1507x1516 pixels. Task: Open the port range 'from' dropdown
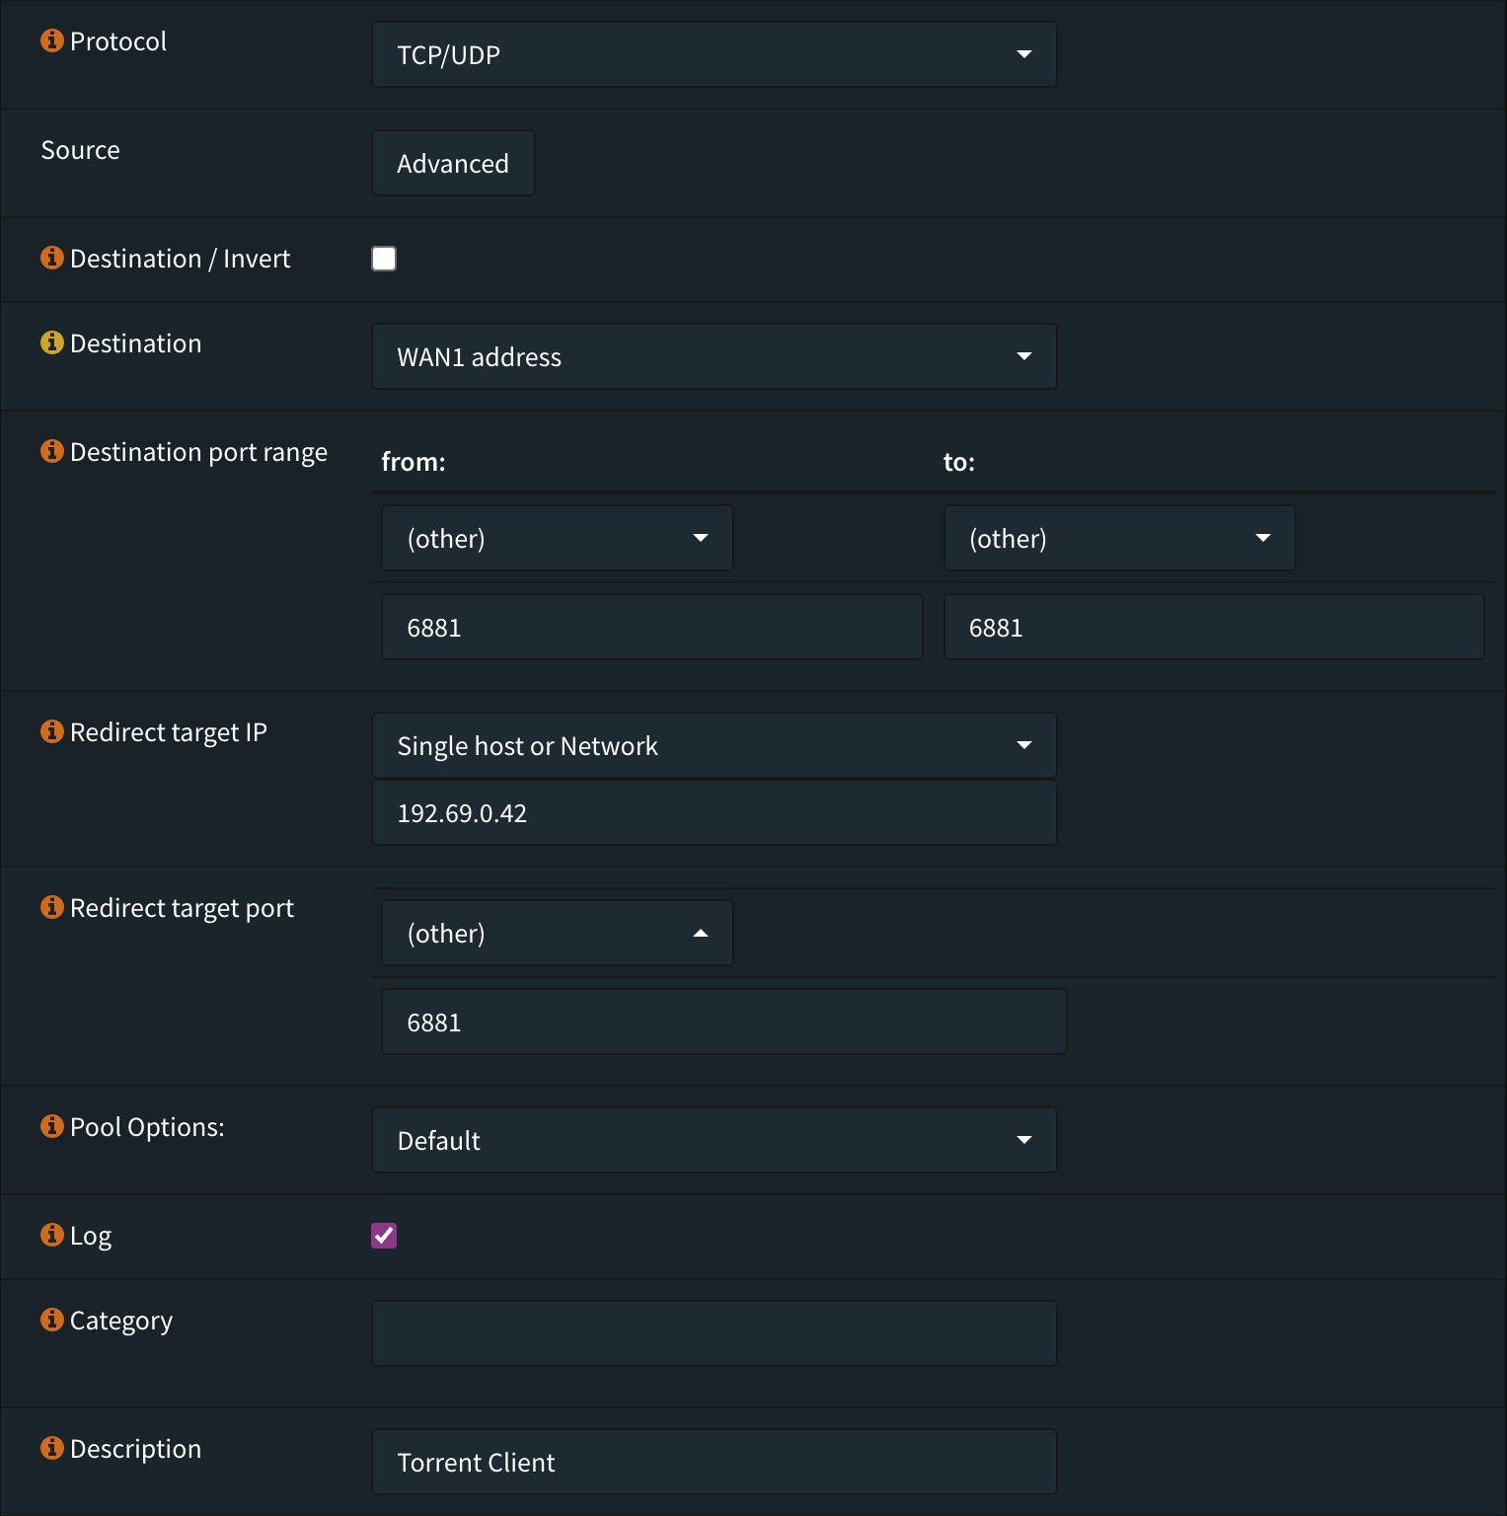point(557,538)
